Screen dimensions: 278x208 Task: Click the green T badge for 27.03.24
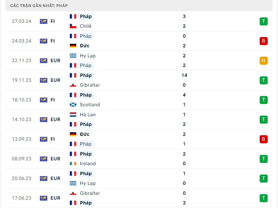point(264,21)
